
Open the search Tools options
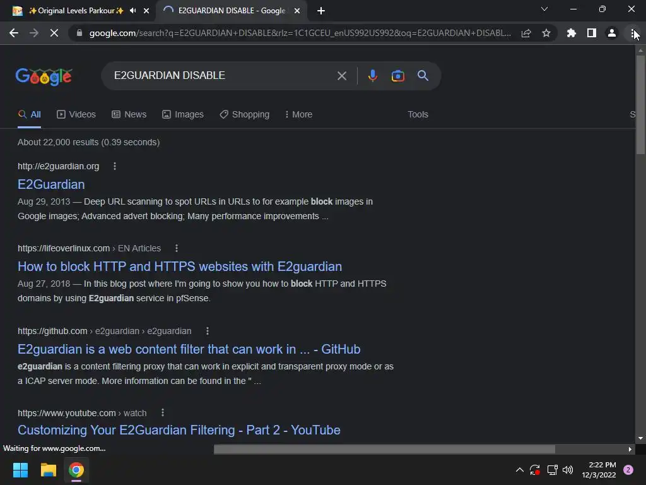click(x=418, y=115)
